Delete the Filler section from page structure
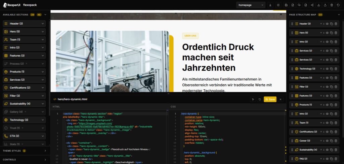This screenshot has width=344, height=164. 336,87
